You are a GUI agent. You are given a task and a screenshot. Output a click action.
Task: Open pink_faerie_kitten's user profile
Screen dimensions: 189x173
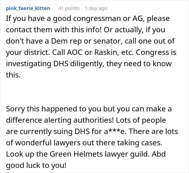(28, 8)
